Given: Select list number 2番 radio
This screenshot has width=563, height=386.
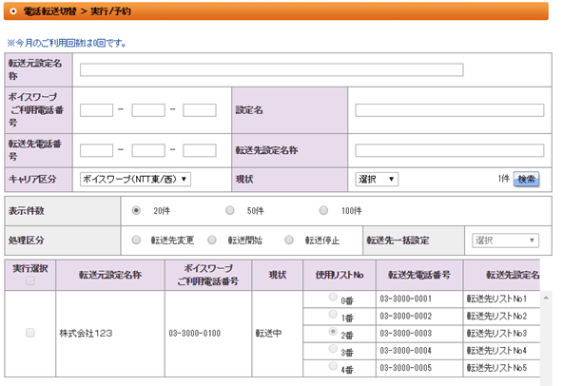Looking at the screenshot, I should coord(333,332).
